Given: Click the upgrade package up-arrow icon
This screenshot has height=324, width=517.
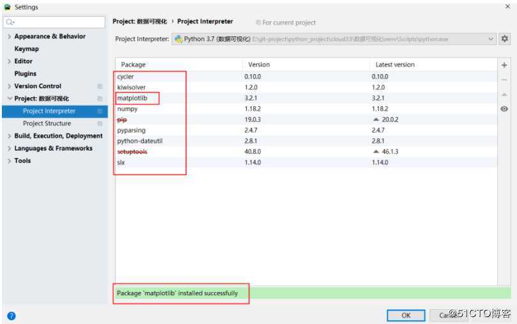Looking at the screenshot, I should (x=504, y=95).
